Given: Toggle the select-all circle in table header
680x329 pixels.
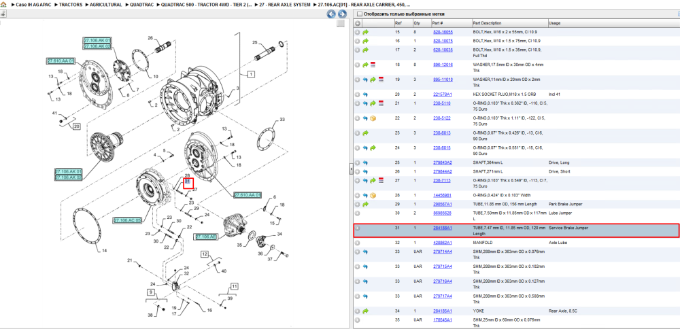Looking at the screenshot, I should coord(358,23).
